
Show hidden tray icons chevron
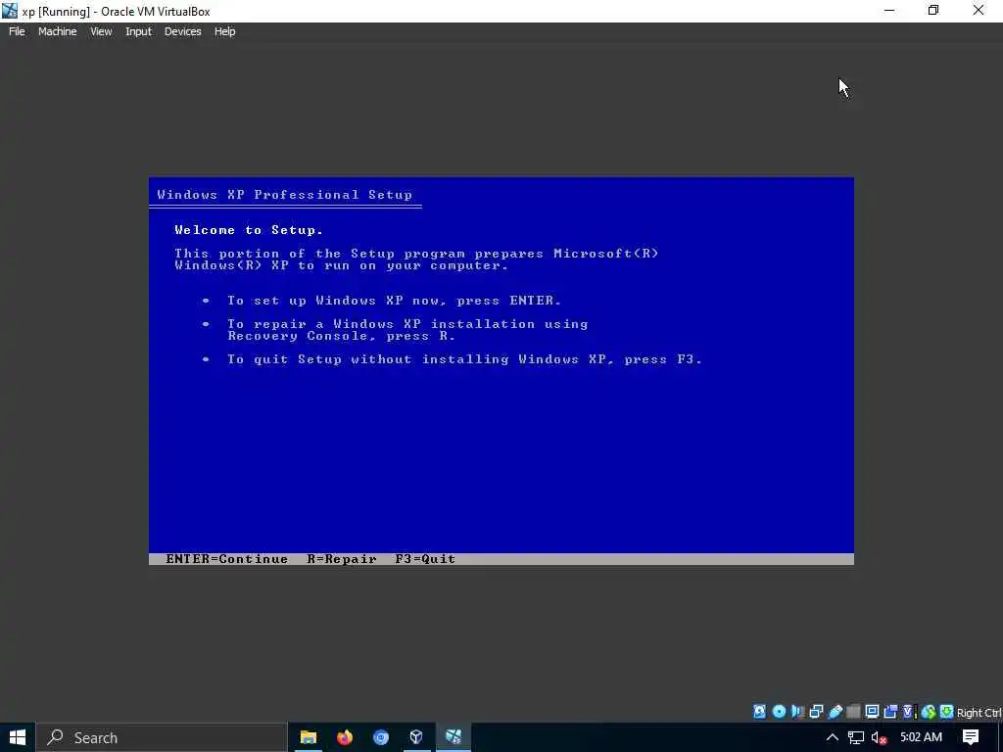833,737
